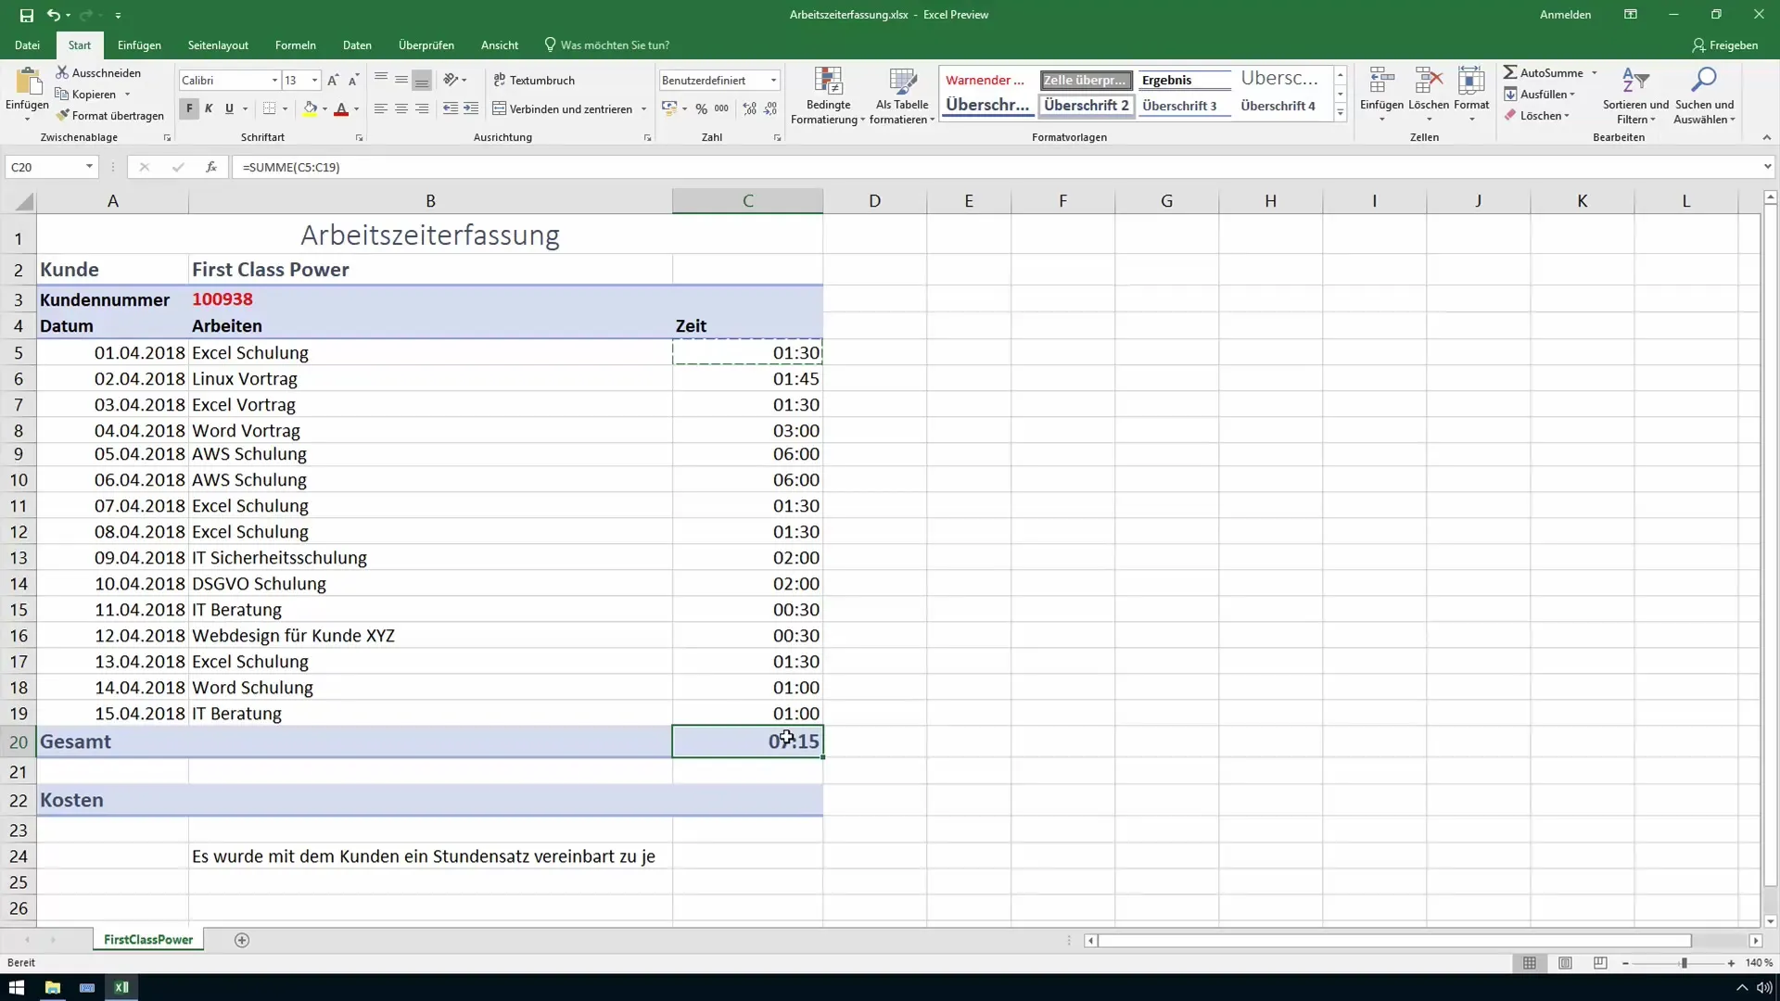Viewport: 1780px width, 1001px height.
Task: Open Bedingte Formatierung menu
Action: click(828, 95)
